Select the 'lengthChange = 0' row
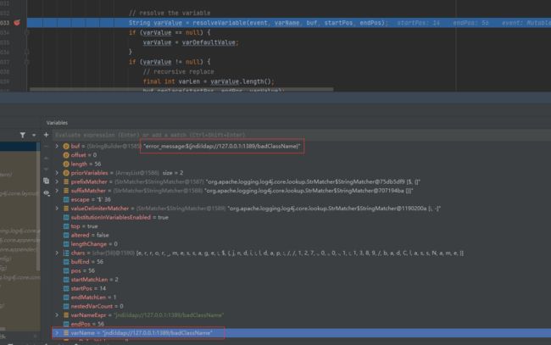The height and width of the screenshot is (345, 551). (x=302, y=244)
